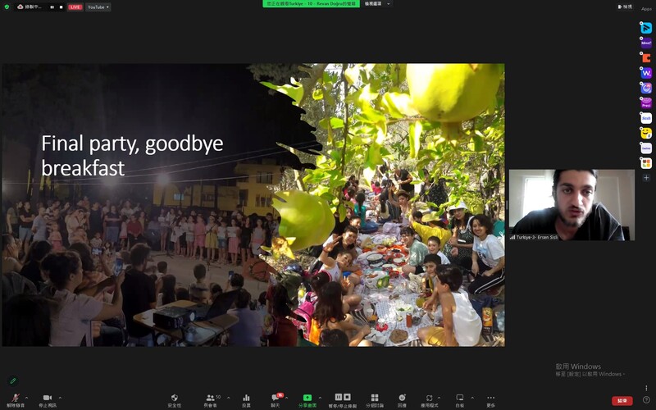This screenshot has height=410, width=656.
Task: Open the orange C-shaped app icon
Action: pyautogui.click(x=646, y=58)
